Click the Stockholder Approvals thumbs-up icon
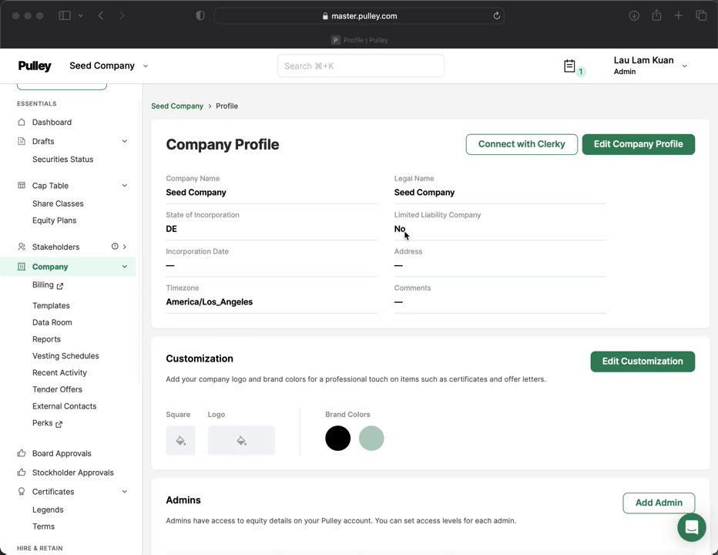Screen dimensions: 718x555 [22, 473]
